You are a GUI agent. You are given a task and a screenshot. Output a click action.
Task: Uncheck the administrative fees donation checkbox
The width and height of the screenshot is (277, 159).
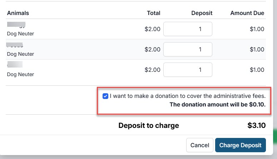point(105,96)
